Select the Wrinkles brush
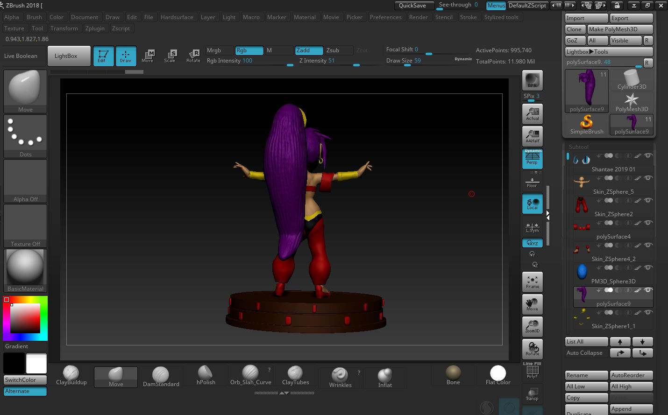 340,377
